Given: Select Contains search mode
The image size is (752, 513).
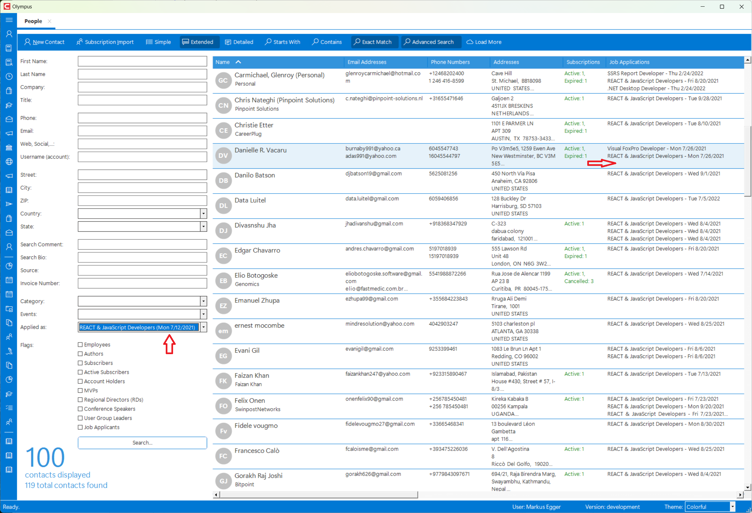Looking at the screenshot, I should (327, 42).
